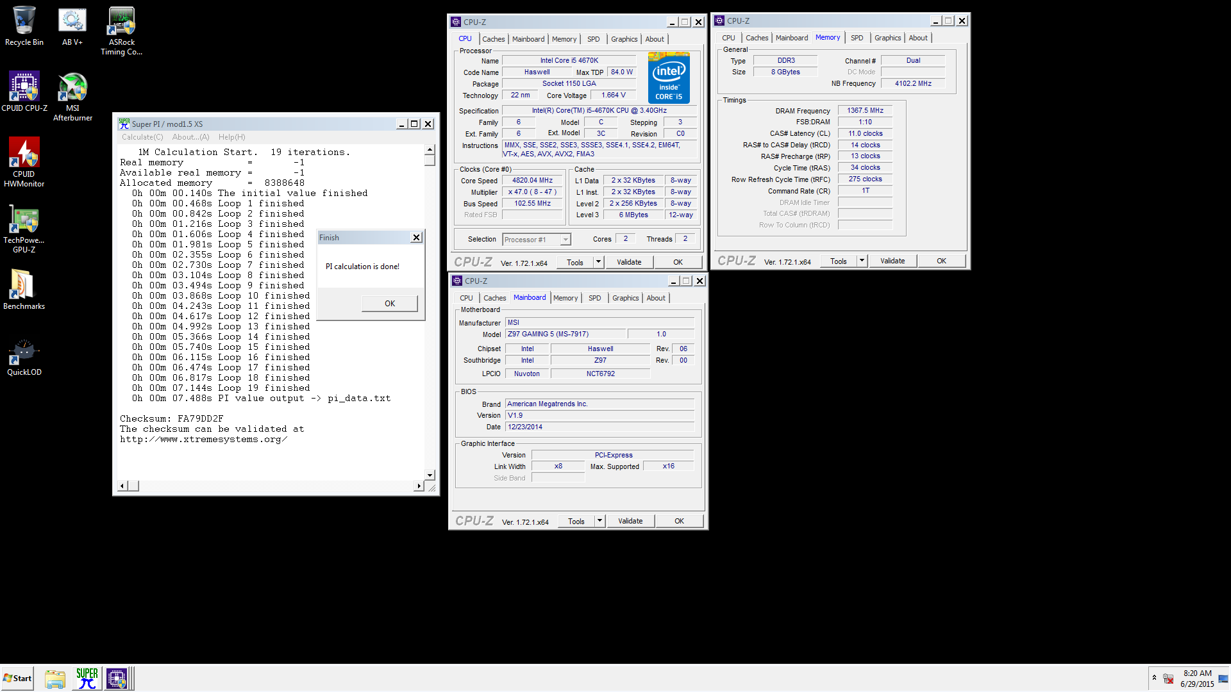Viewport: 1231px width, 692px height.
Task: Open the Calculate menu in Super PI
Action: tap(142, 137)
